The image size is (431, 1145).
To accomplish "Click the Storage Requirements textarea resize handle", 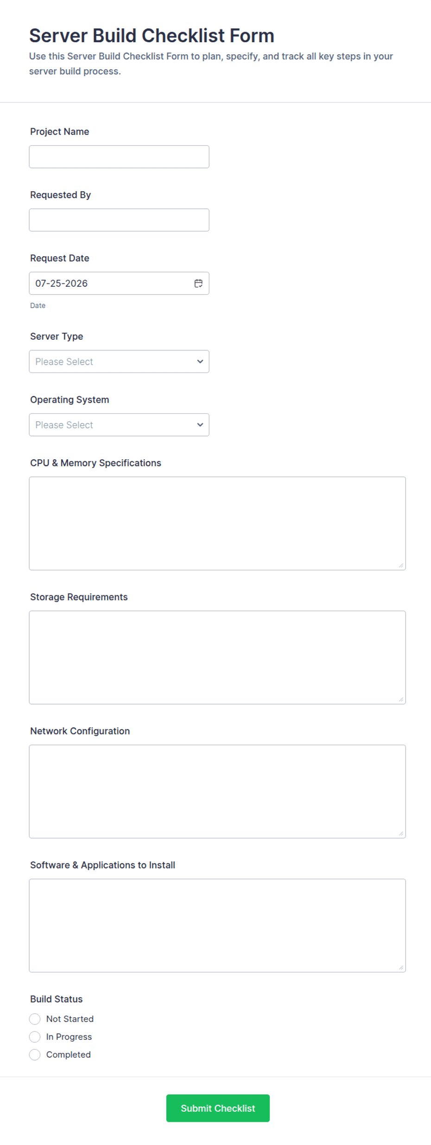I will click(401, 699).
